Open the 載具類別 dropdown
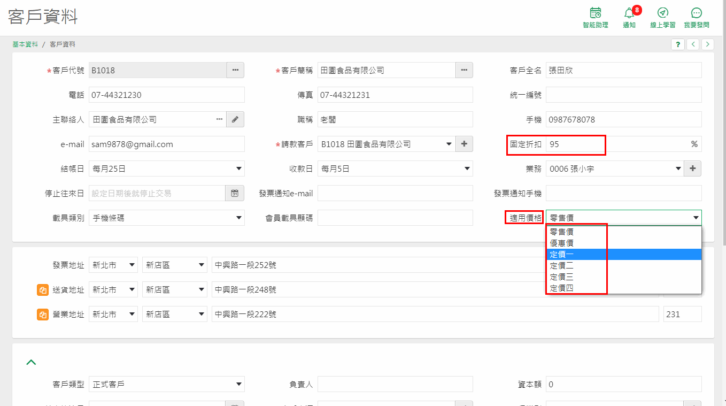This screenshot has width=726, height=406. tap(167, 218)
